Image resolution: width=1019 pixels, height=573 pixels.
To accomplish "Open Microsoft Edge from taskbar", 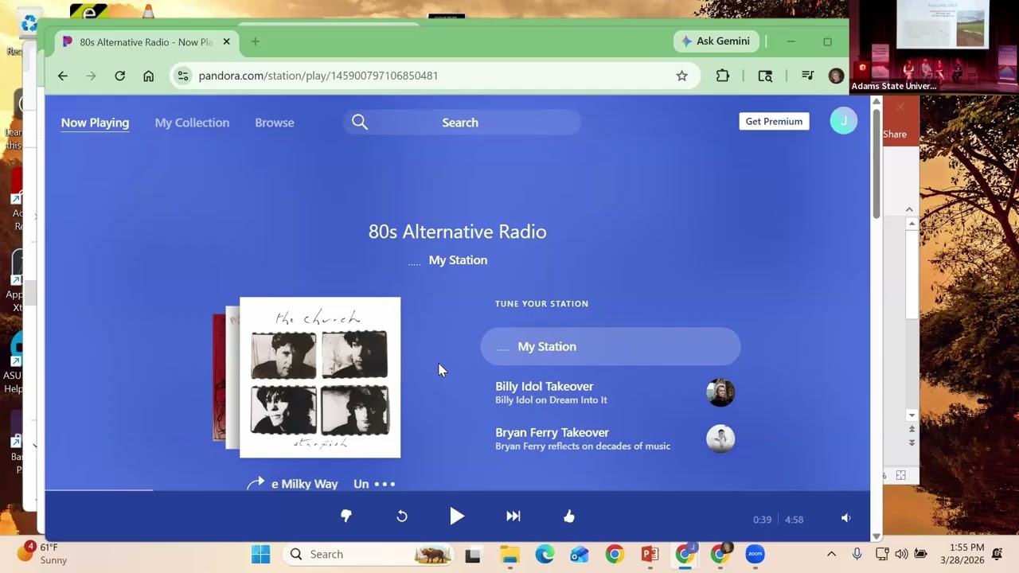I will tap(545, 554).
